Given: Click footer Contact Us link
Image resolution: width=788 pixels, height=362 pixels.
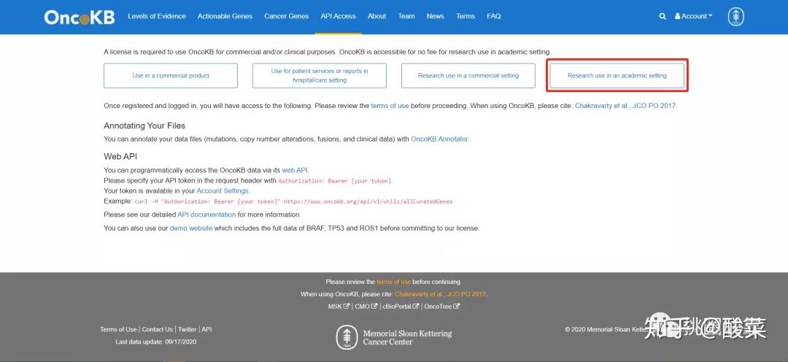Looking at the screenshot, I should 158,330.
